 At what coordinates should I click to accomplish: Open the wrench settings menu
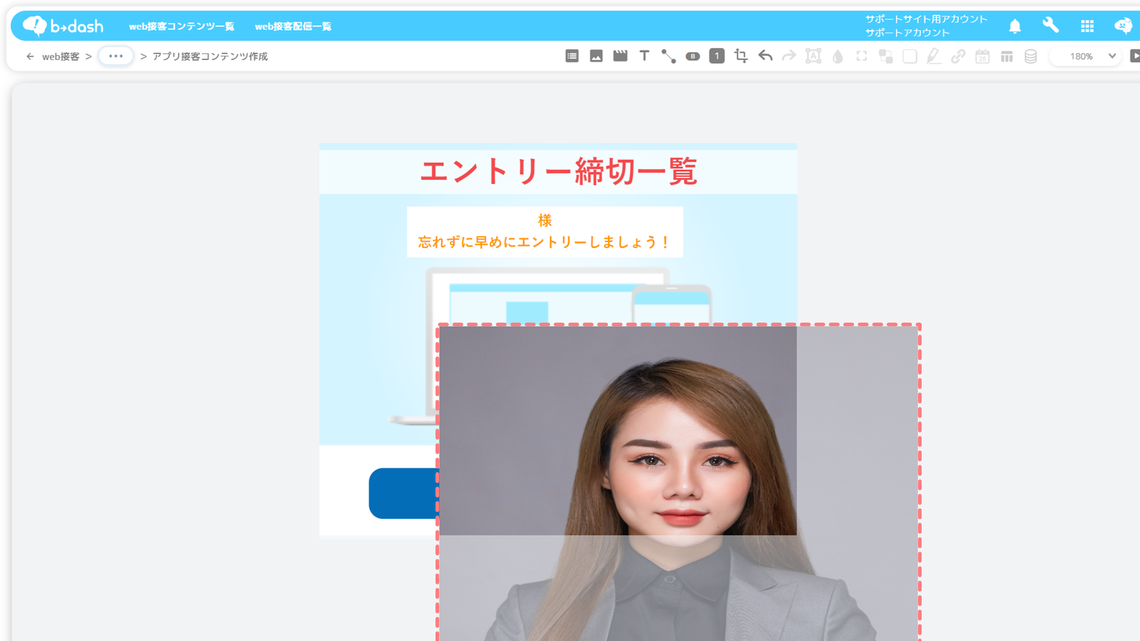click(1051, 25)
